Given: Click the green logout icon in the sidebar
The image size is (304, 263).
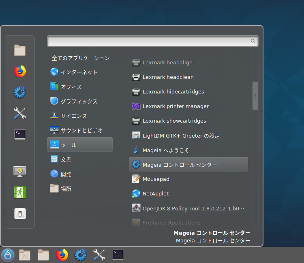Looking at the screenshot, I should [20, 192].
